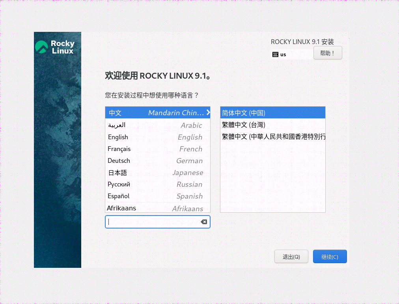Select 繁體中文 (台灣) locale

[x=272, y=125]
